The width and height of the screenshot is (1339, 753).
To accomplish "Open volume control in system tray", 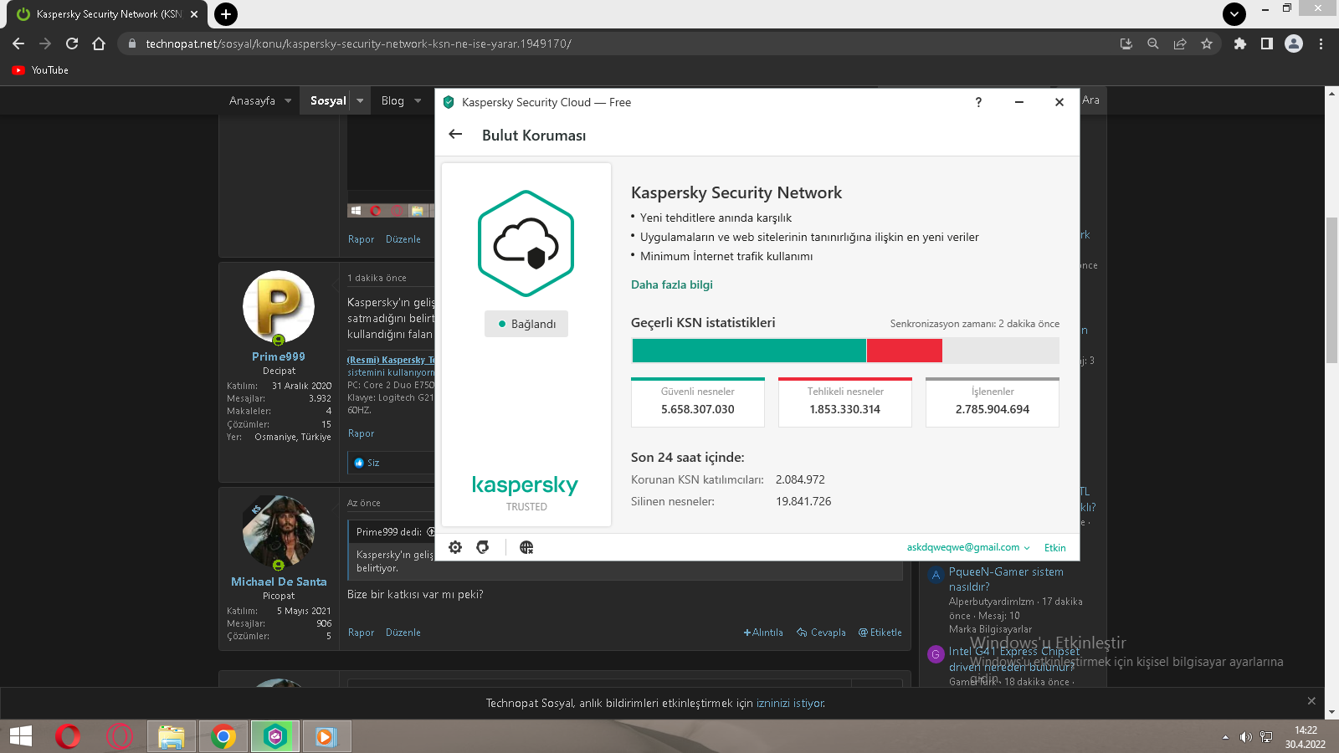I will [x=1245, y=737].
